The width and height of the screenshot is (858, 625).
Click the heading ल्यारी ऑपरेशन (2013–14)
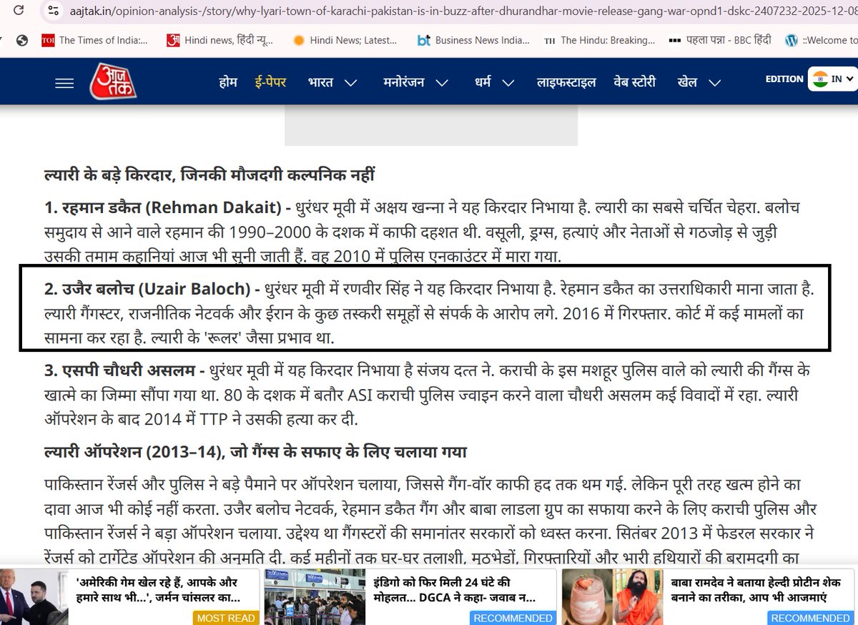[x=255, y=452]
